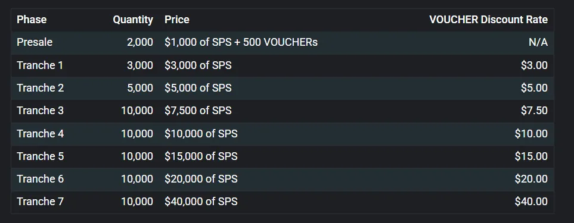Click the Quantity column header
Image resolution: width=574 pixels, height=223 pixels.
click(133, 20)
